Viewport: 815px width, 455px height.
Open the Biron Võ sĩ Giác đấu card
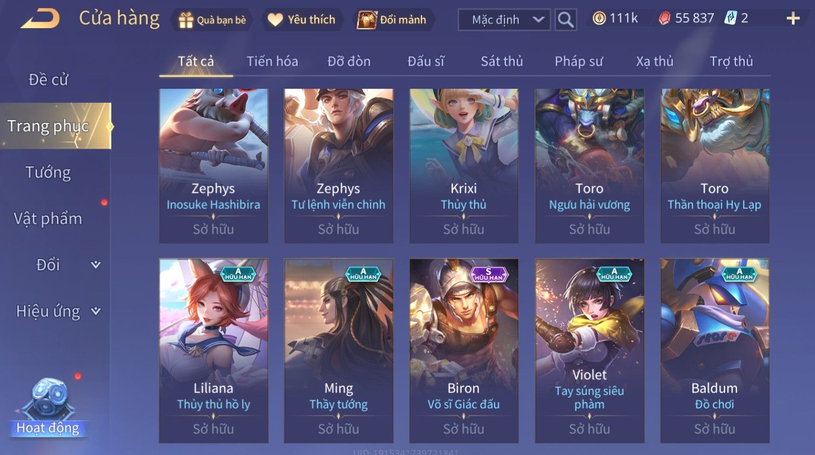(x=464, y=351)
